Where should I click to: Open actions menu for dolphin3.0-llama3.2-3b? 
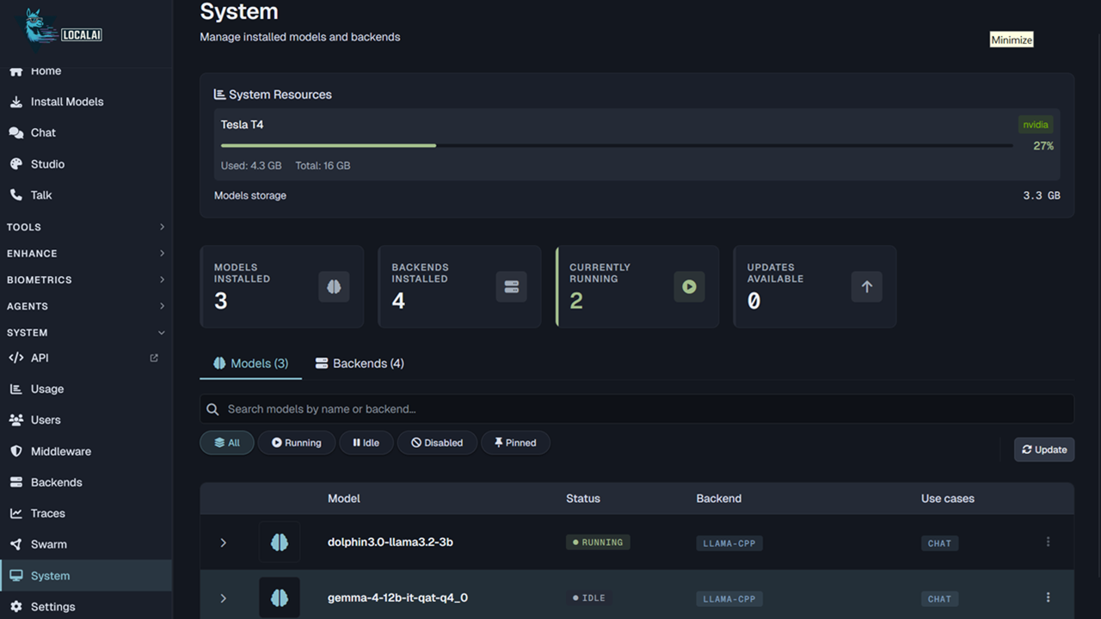point(1048,542)
